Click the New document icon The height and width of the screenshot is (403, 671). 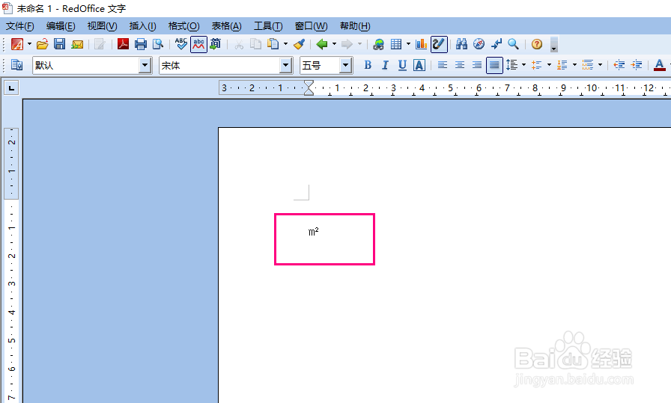tap(17, 44)
